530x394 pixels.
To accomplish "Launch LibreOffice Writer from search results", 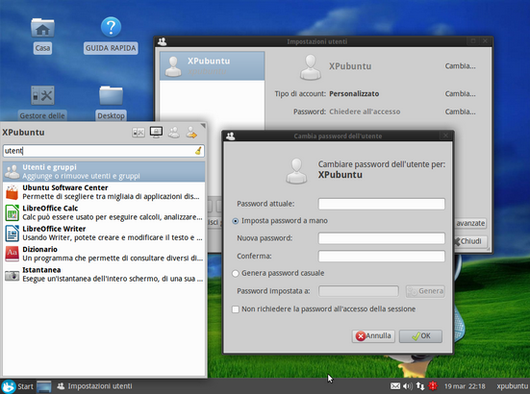I will [104, 234].
